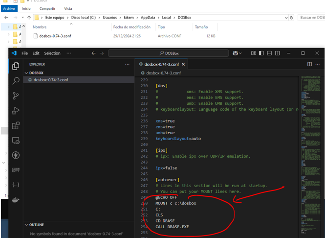Screen dimensions: 325x238
Task: Open the Search view in activity bar
Action: pos(16,81)
